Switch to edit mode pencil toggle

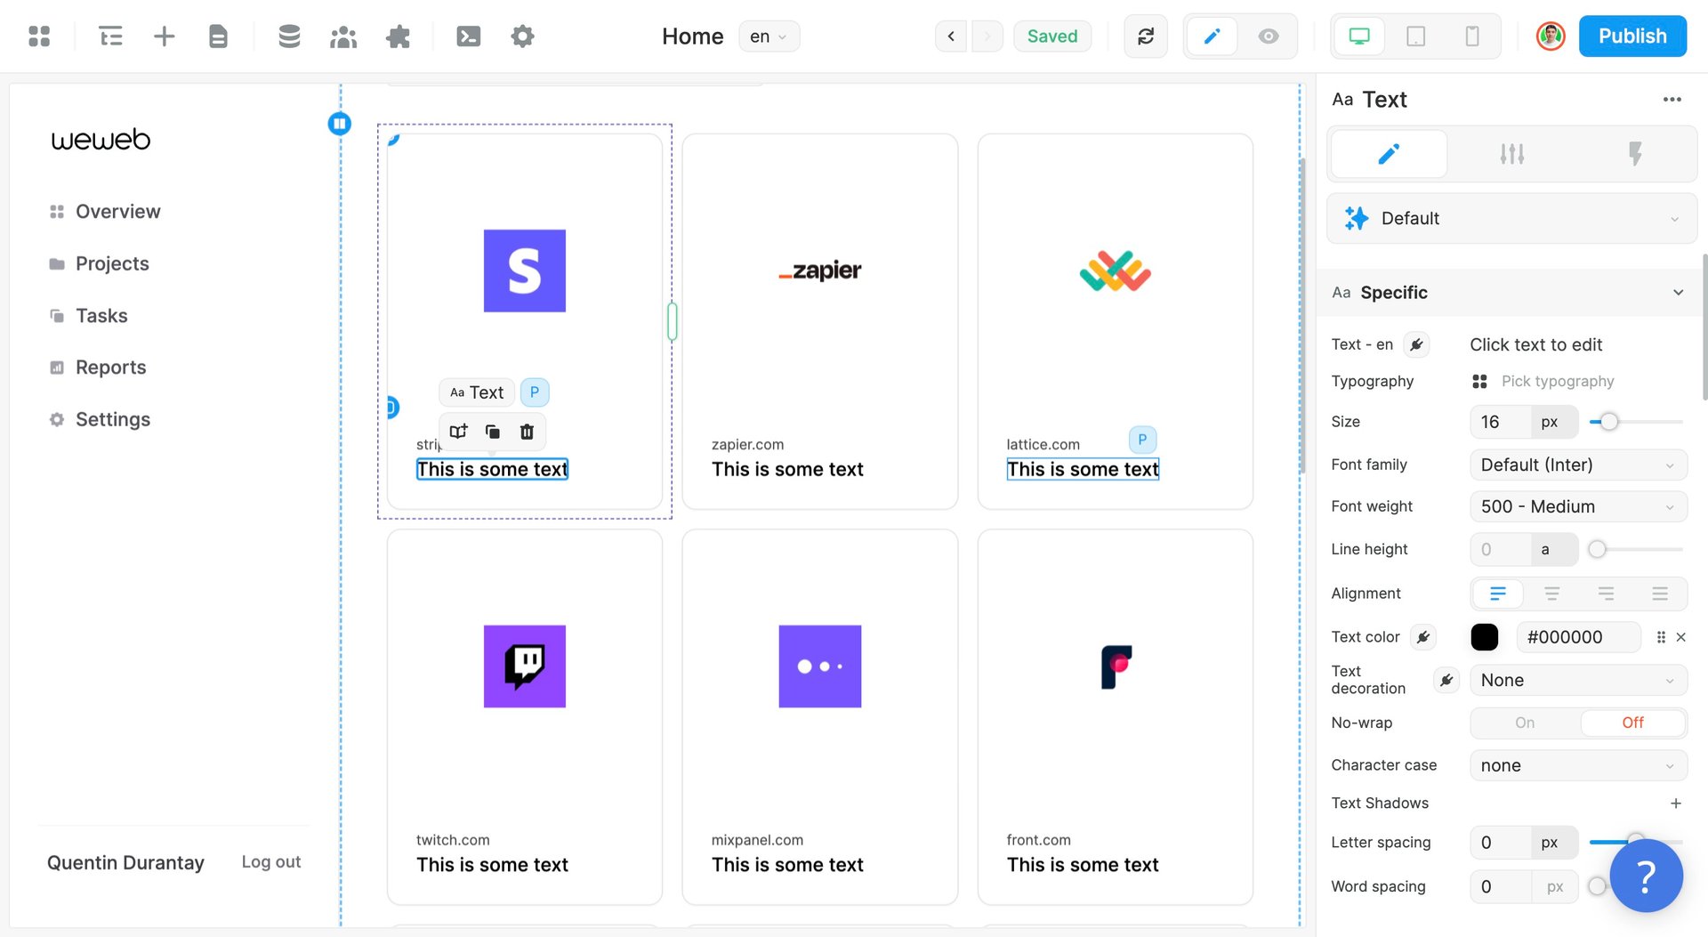tap(1212, 36)
